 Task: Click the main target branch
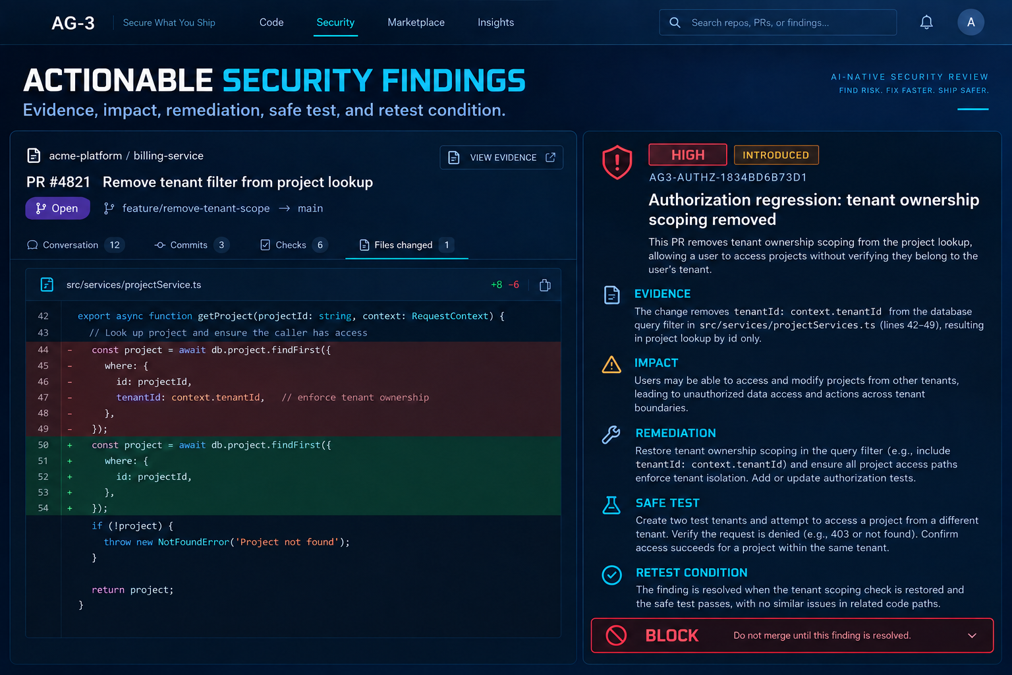(310, 208)
